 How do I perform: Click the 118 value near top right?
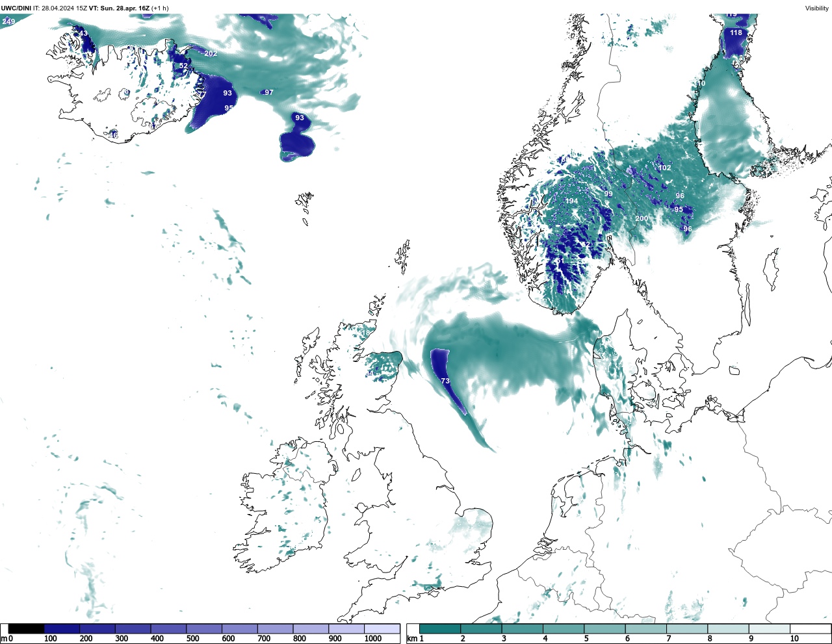[x=736, y=32]
